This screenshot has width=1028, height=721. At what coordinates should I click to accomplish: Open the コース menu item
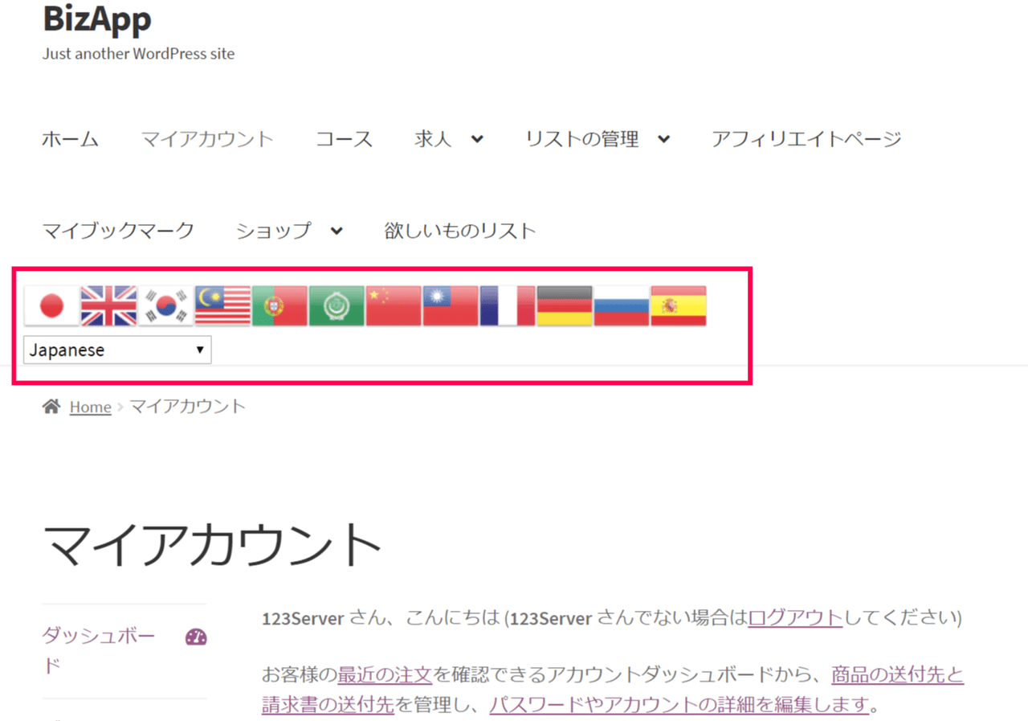(x=344, y=139)
